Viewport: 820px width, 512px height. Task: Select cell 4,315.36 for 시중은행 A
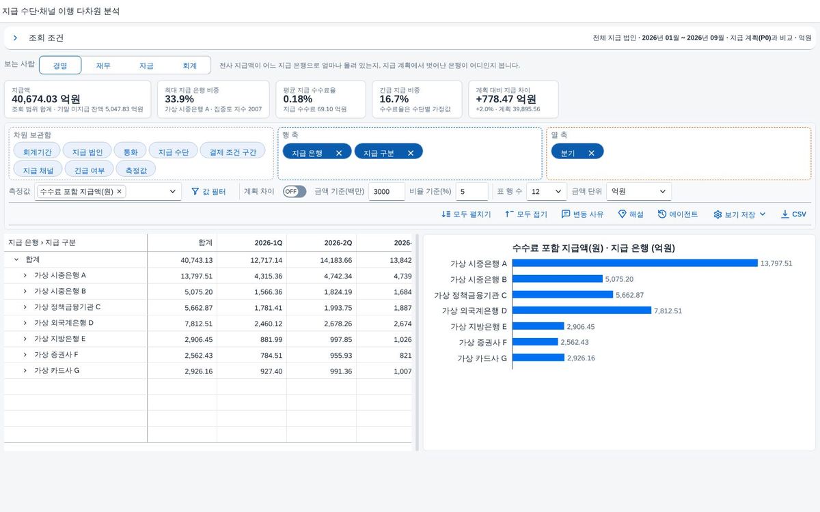point(252,276)
